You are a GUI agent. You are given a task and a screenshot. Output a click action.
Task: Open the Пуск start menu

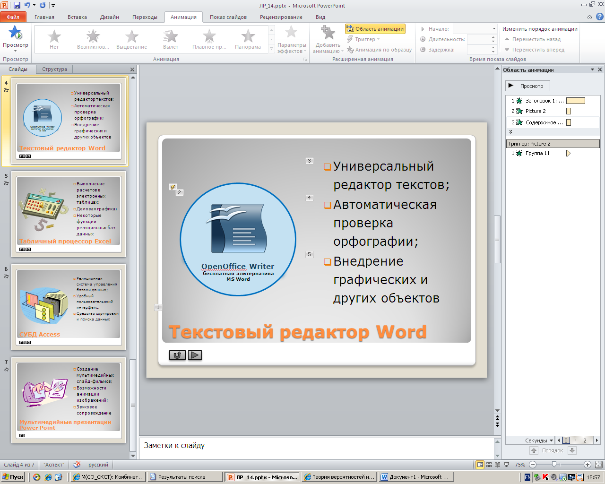pyautogui.click(x=13, y=477)
